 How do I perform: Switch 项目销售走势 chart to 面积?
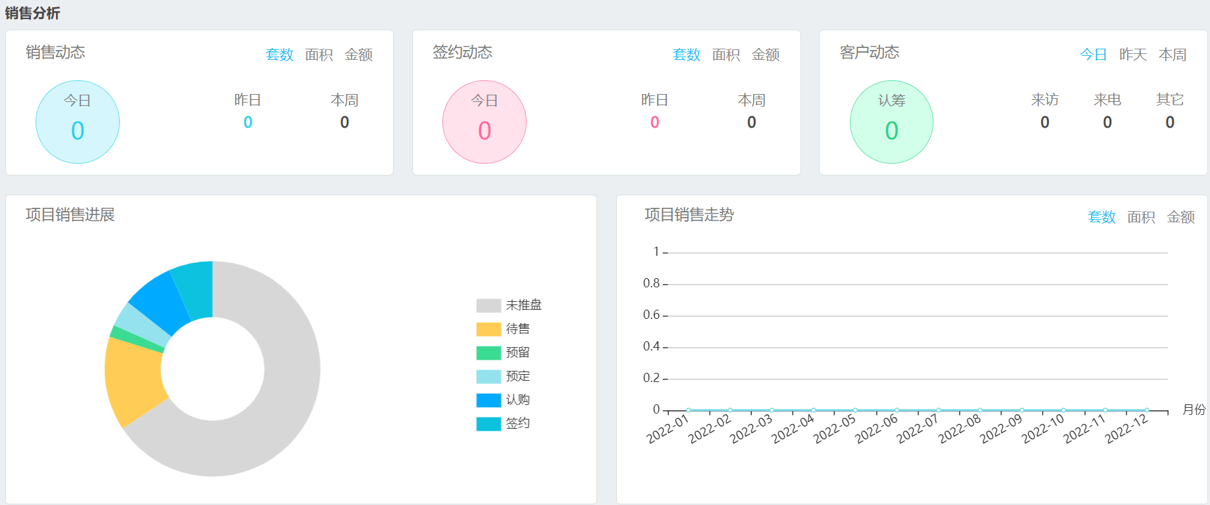[1141, 217]
